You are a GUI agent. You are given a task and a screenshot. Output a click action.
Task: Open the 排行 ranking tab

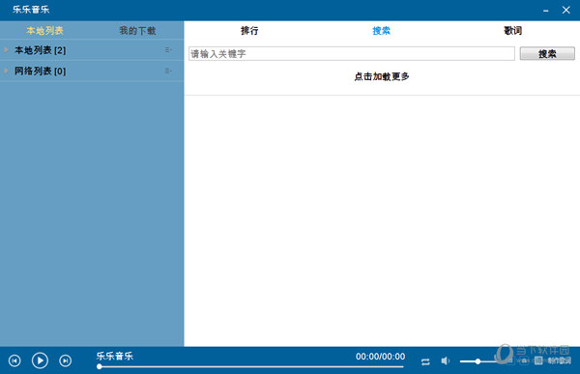coord(249,31)
